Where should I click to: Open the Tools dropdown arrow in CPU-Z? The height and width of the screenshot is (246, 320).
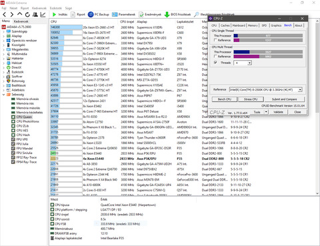(x=266, y=112)
